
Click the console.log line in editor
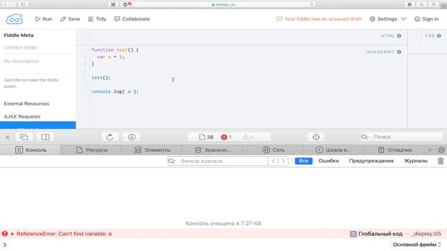(115, 91)
